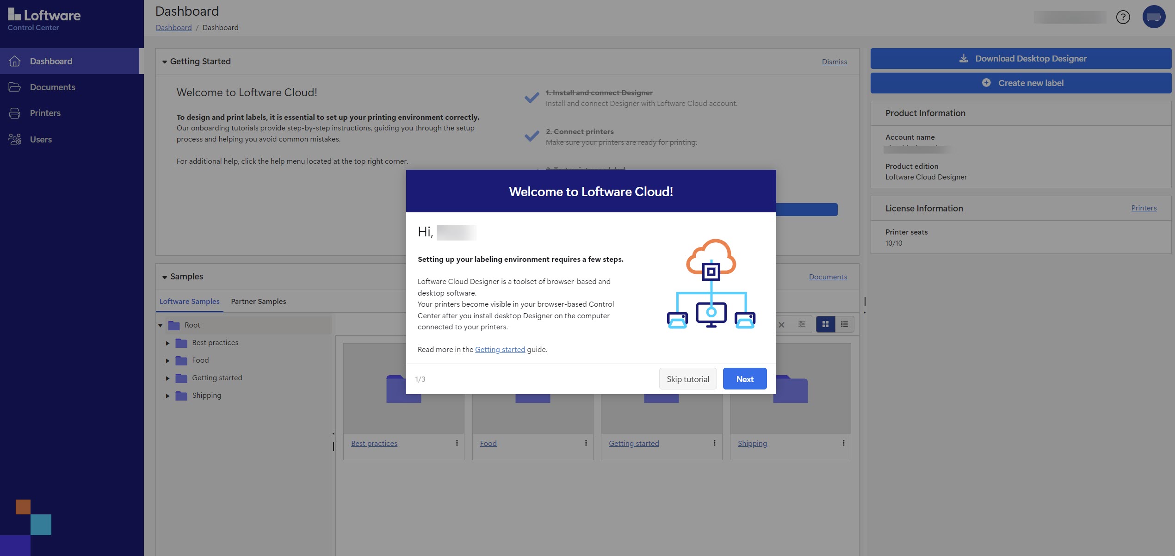The image size is (1175, 556).
Task: Click the Loftware Control Center logo
Action: pyautogui.click(x=44, y=20)
